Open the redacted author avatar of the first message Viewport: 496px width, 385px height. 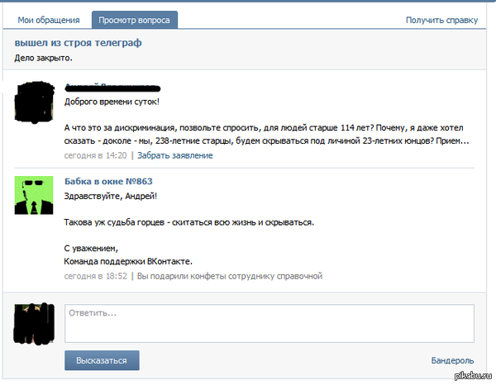tap(34, 102)
